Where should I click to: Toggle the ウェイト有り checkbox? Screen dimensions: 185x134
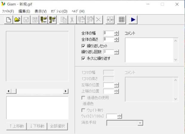point(83,110)
